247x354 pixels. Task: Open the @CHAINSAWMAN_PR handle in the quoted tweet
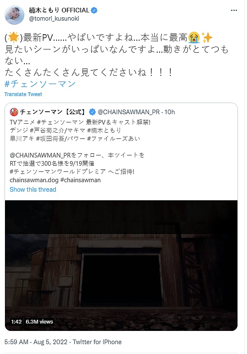click(x=129, y=112)
